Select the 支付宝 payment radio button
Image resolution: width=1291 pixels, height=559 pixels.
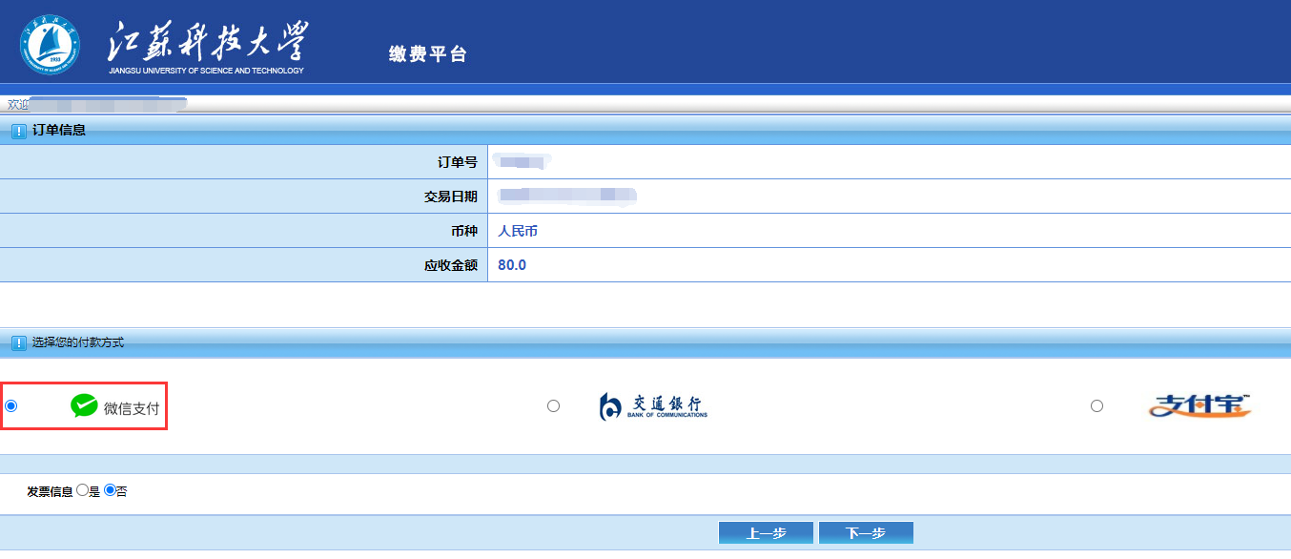click(x=1096, y=406)
